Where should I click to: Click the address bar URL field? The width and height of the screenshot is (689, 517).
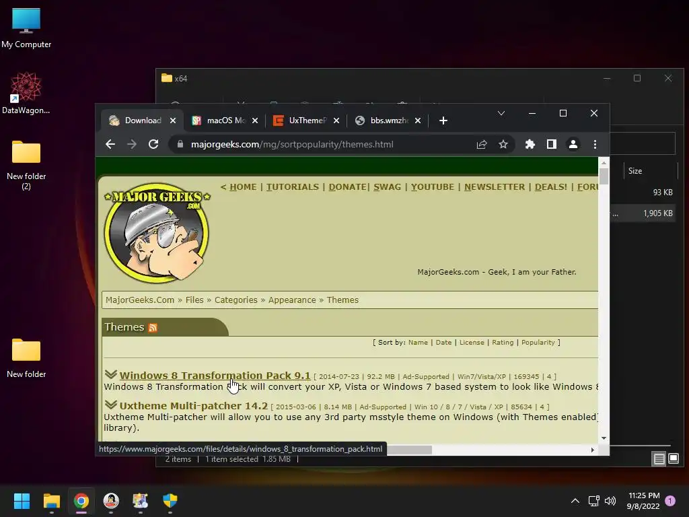325,144
